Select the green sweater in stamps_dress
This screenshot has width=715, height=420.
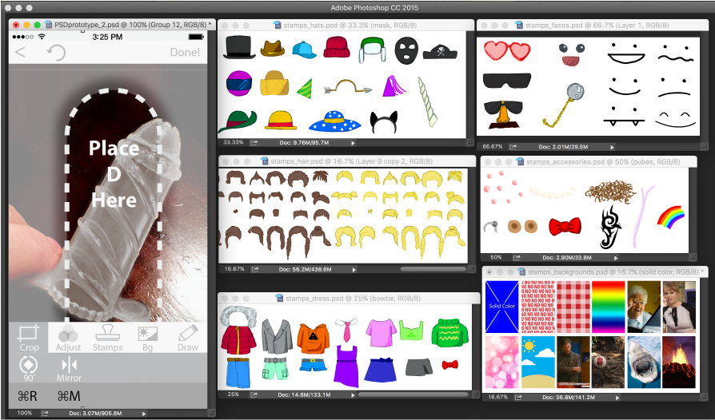[x=449, y=332]
